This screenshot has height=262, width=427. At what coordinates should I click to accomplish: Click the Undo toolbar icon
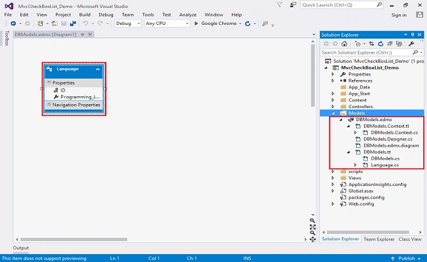click(x=85, y=24)
